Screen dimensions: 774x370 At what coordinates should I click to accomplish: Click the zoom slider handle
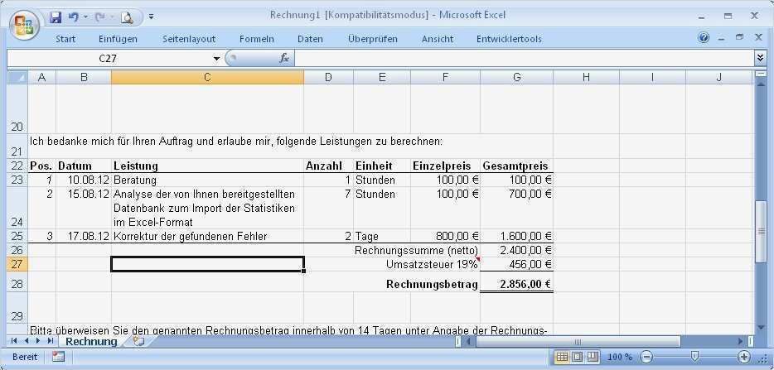(x=694, y=357)
